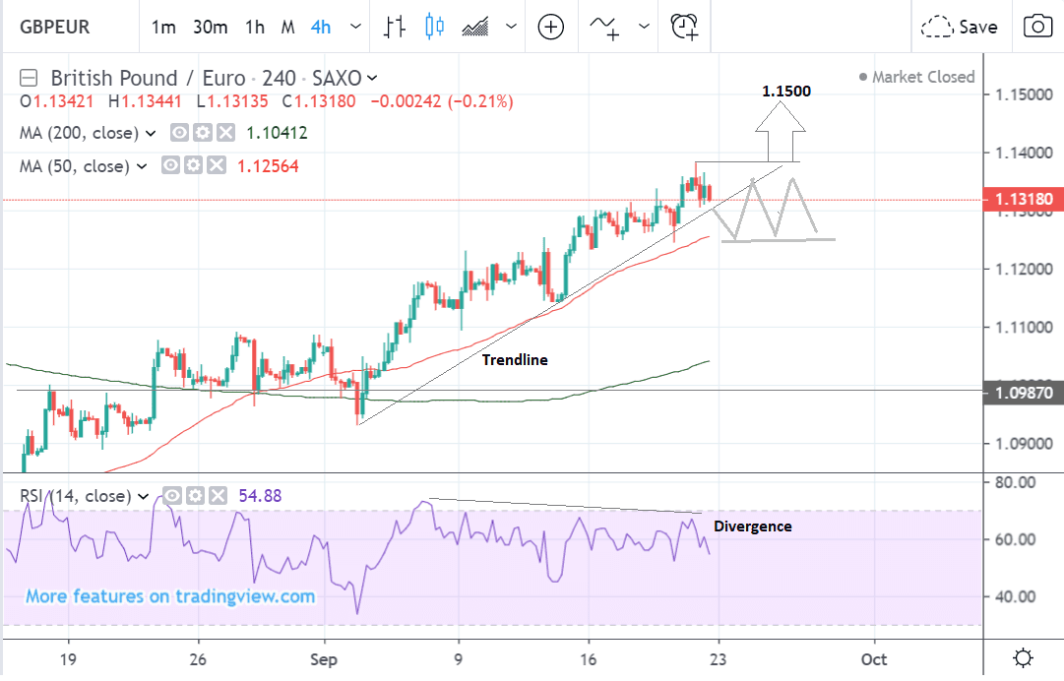Collapse the British Pound / Euro legend

pyautogui.click(x=29, y=78)
